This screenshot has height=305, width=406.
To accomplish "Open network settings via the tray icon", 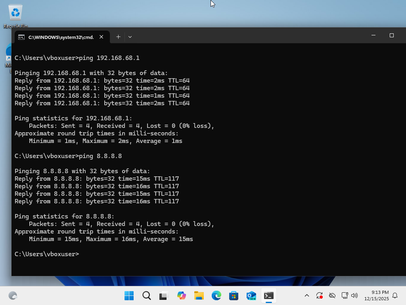I will [x=345, y=295].
